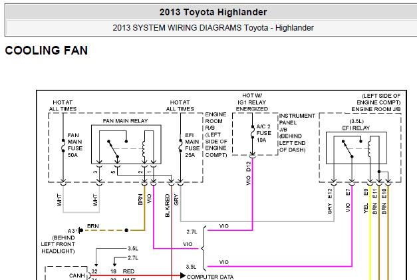Click the "CANH" pin label

[x=77, y=275]
